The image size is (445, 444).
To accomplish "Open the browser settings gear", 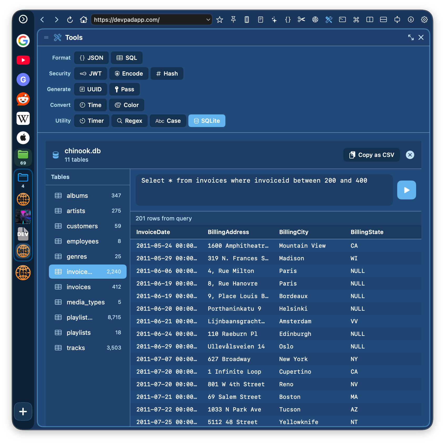I will (425, 19).
